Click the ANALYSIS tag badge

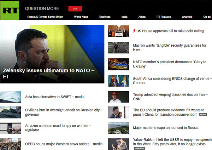[140, 148]
